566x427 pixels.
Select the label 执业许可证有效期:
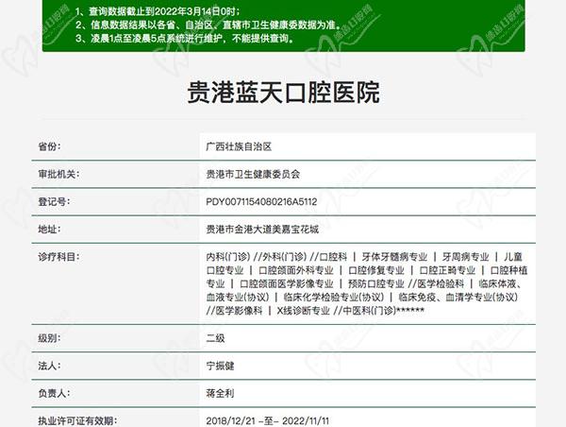click(x=77, y=420)
